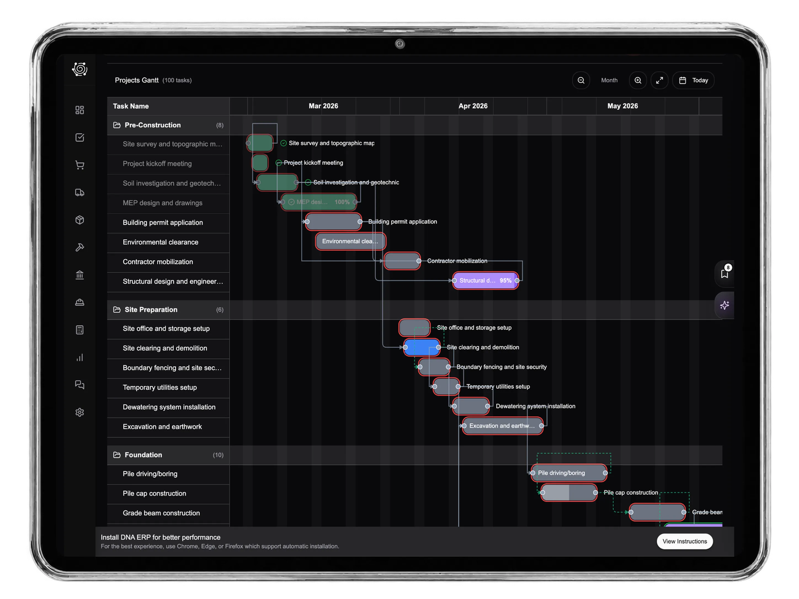Open the dashboard grid icon in sidebar

[x=79, y=110]
